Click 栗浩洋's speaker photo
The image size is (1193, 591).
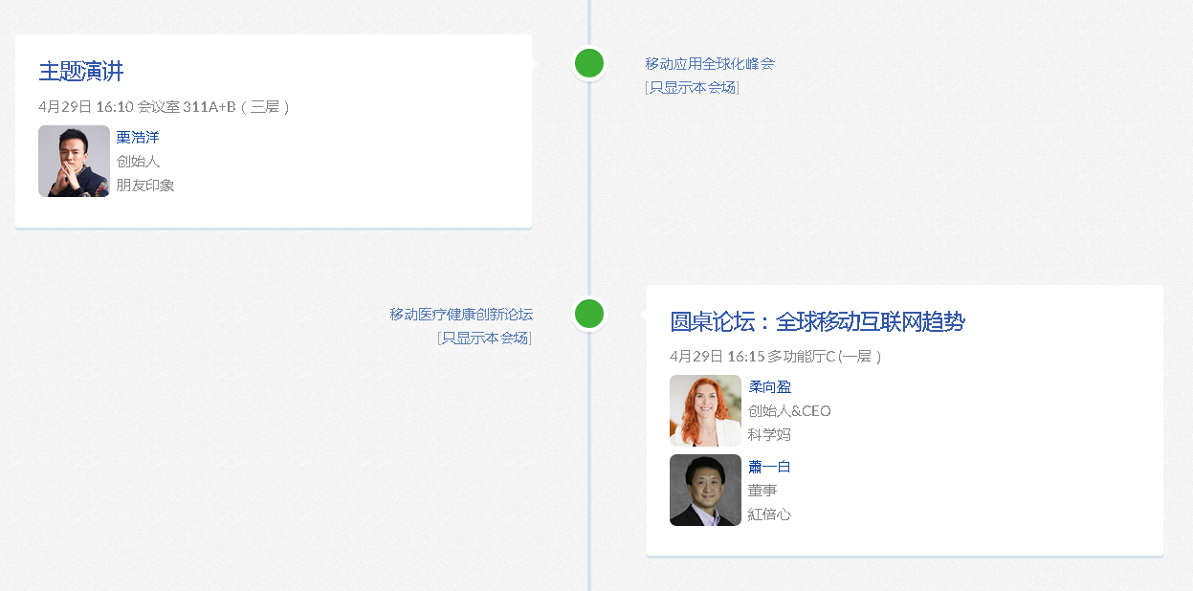[x=74, y=161]
